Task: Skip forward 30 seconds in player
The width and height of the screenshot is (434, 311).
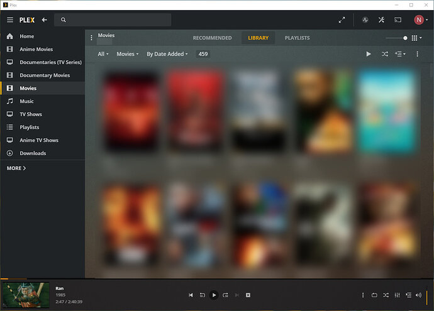Action: pos(226,295)
